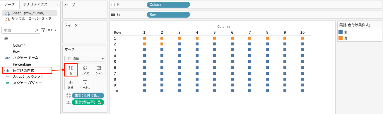
Task: Open the mark type 自動 dropdown
Action: tap(85, 59)
